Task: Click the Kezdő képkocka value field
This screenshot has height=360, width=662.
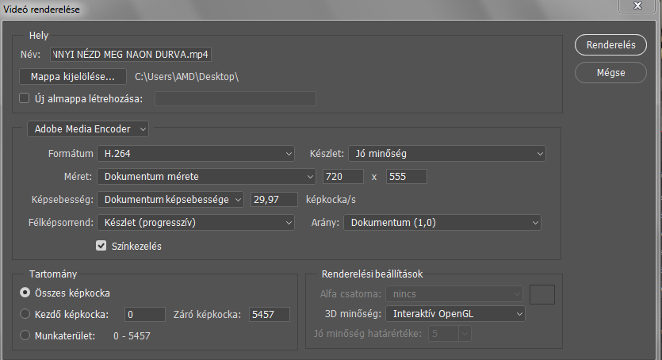Action: 145,315
